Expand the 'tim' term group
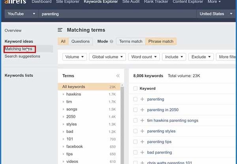237x164 pixels. tap(63, 102)
